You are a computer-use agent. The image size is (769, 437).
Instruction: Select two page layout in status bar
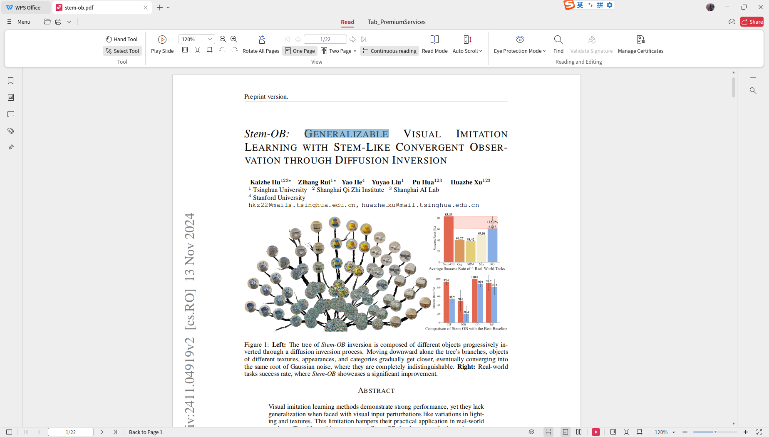[x=579, y=432]
